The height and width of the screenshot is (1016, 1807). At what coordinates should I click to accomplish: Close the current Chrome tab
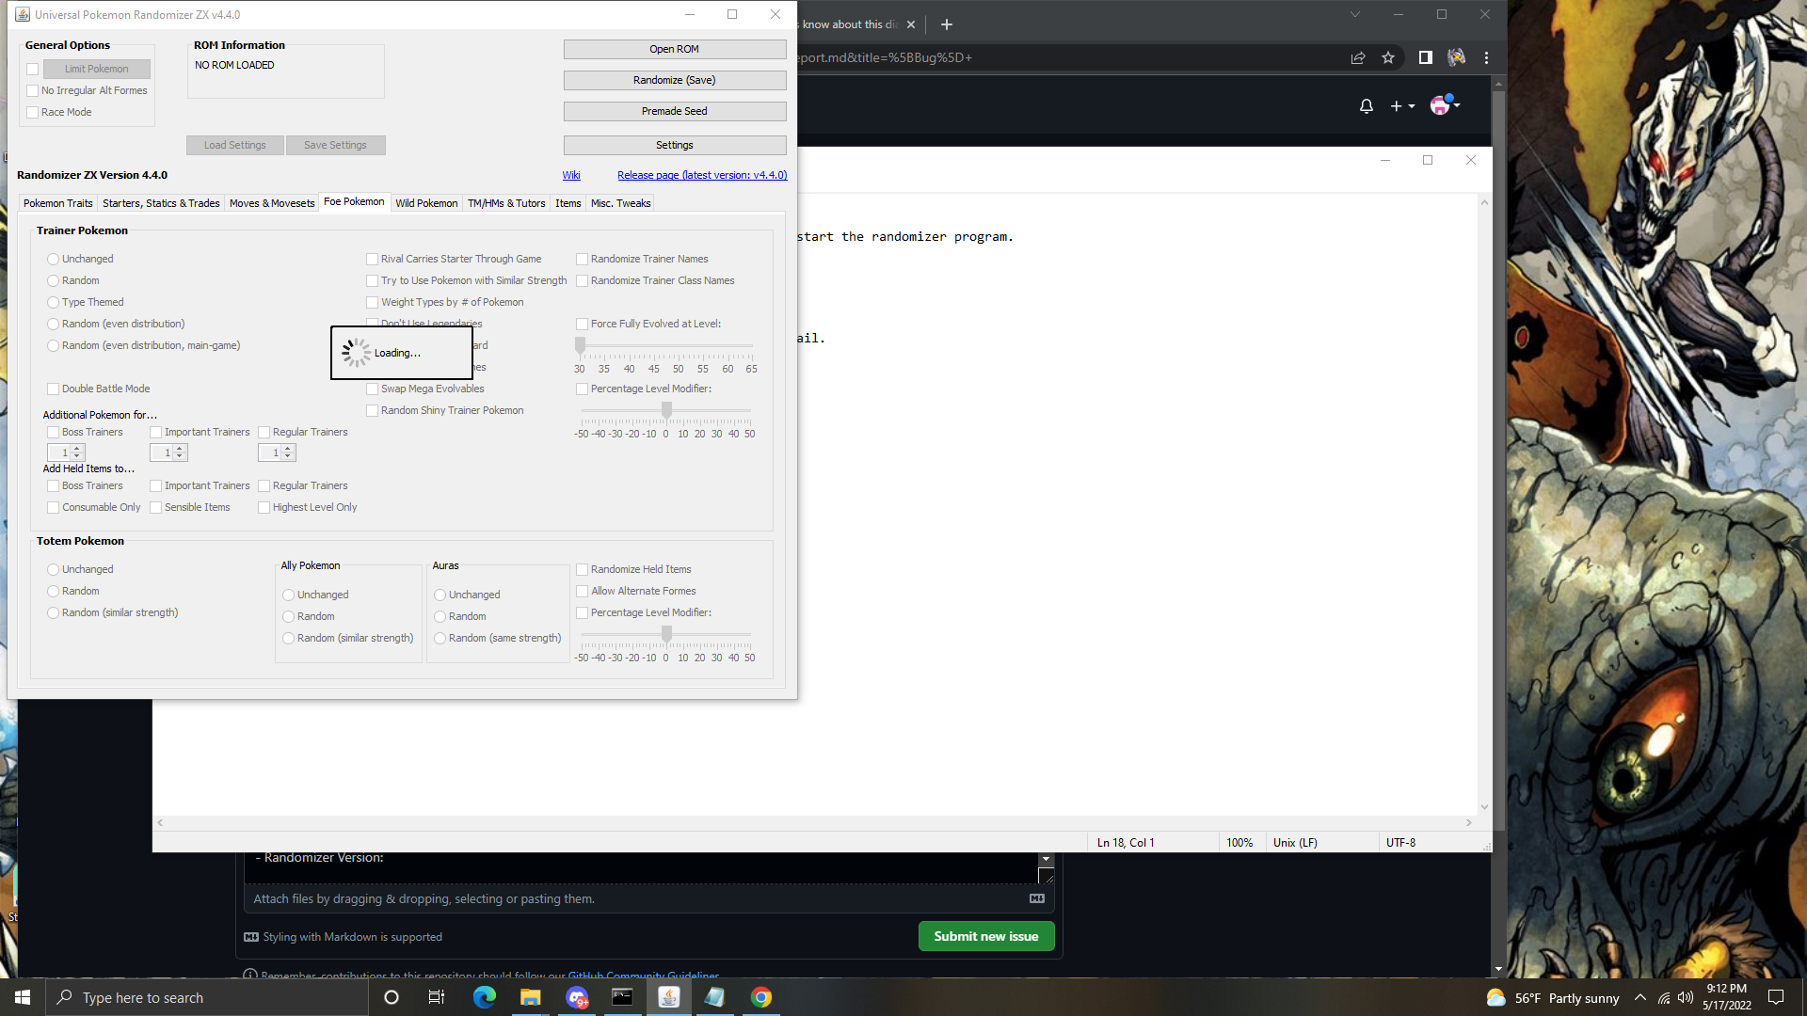coord(911,24)
